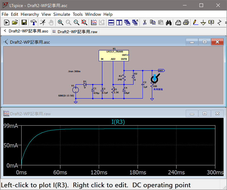This screenshot has height=190, width=227.
Task: Click the 99mA vertical axis label
Action: point(11,126)
